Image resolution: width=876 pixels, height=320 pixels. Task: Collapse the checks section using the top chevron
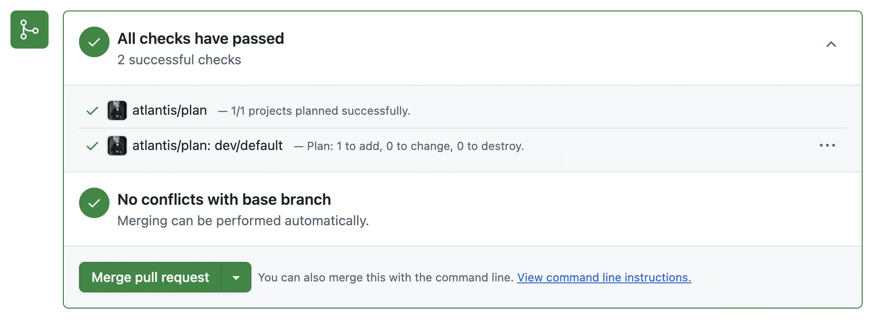point(832,44)
